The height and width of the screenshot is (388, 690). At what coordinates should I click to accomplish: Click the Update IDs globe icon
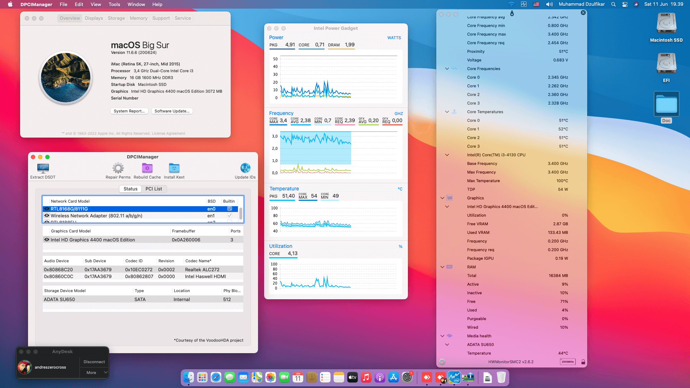[245, 168]
